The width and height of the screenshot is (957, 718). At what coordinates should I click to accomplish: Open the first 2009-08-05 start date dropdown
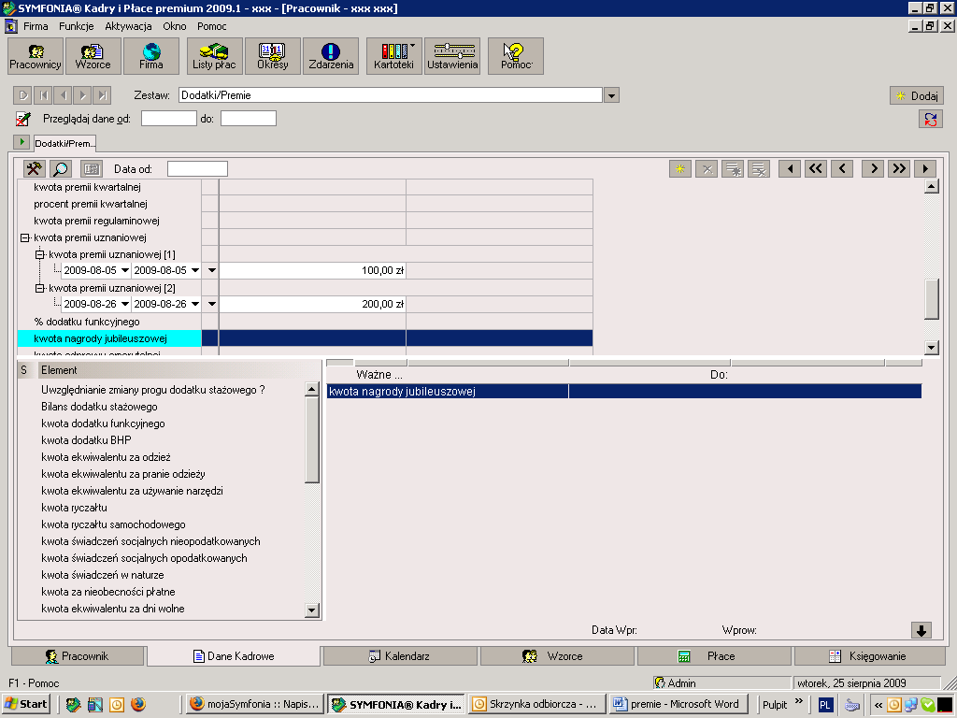pos(125,270)
